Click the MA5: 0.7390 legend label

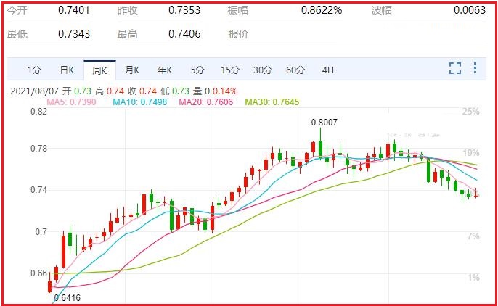click(71, 102)
